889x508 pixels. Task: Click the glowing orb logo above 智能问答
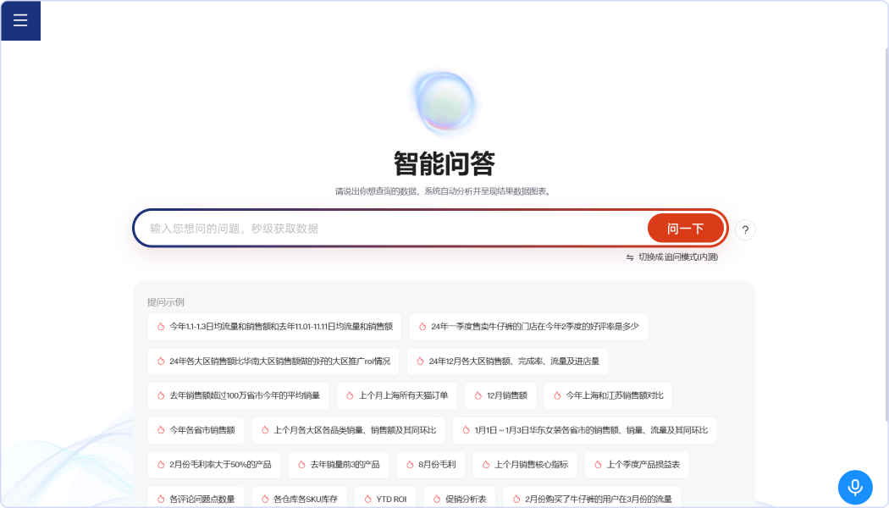pyautogui.click(x=444, y=103)
